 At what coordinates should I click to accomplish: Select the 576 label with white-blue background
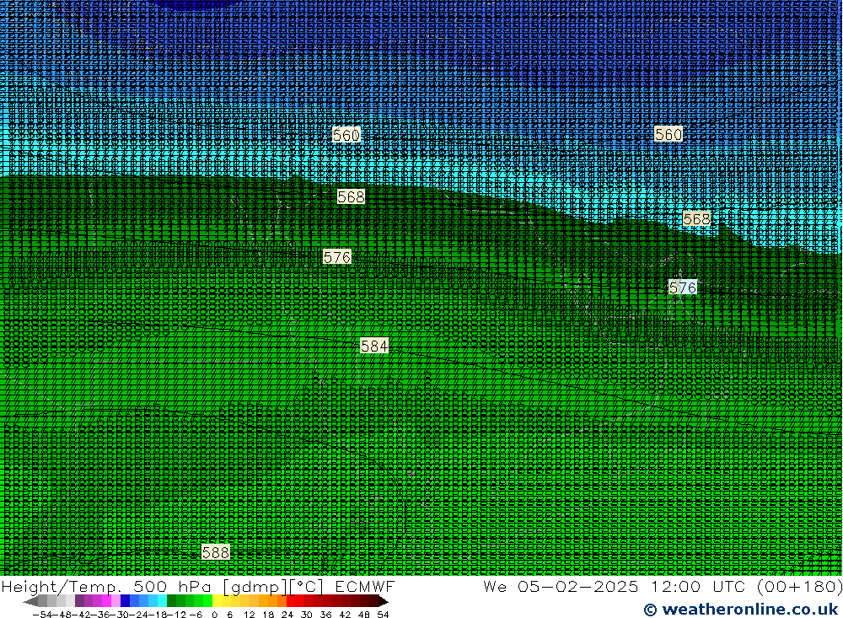(683, 288)
